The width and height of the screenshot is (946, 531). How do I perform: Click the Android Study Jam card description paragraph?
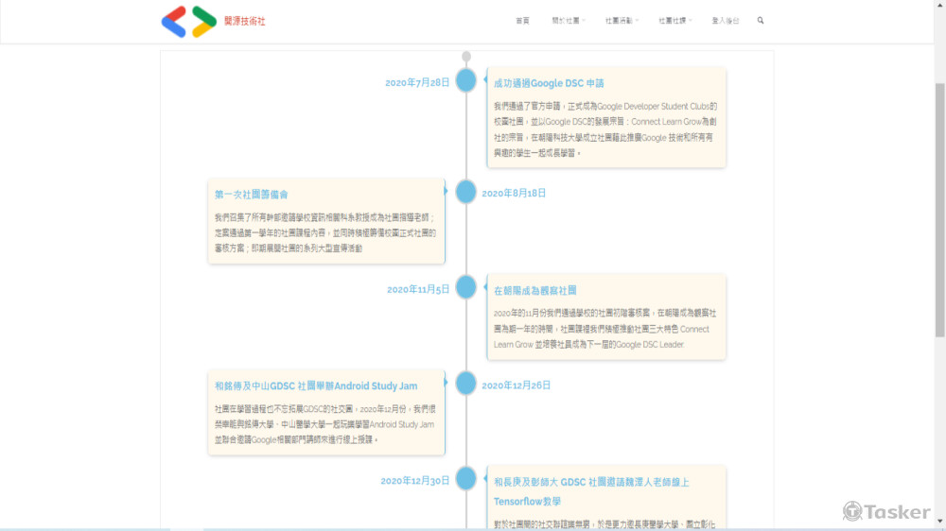pos(325,424)
